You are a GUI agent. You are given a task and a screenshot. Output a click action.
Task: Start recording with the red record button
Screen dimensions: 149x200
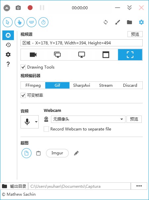pyautogui.click(x=30, y=8)
